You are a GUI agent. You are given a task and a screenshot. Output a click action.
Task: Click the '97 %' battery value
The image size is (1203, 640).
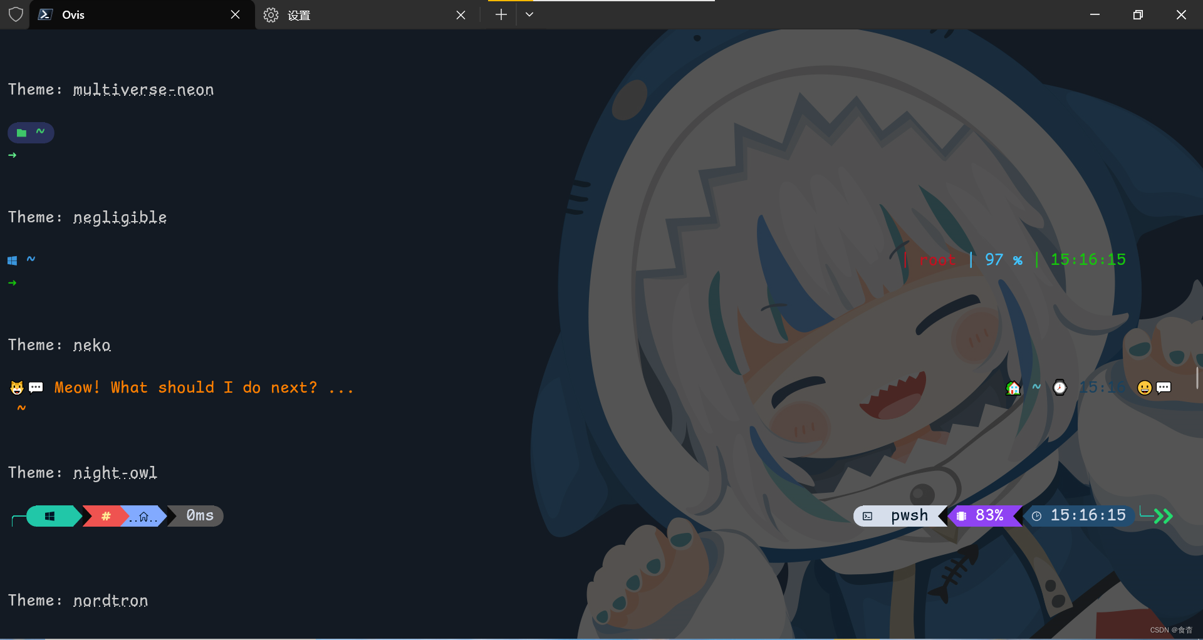click(1004, 260)
